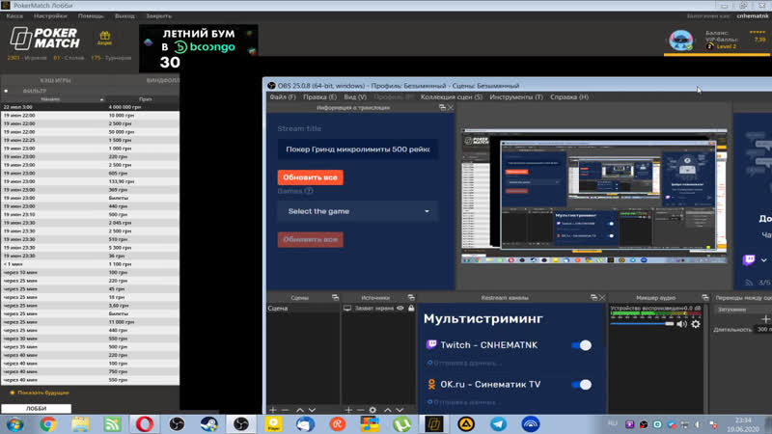
Task: Open Касса menu in PokerMatch
Action: [x=14, y=15]
